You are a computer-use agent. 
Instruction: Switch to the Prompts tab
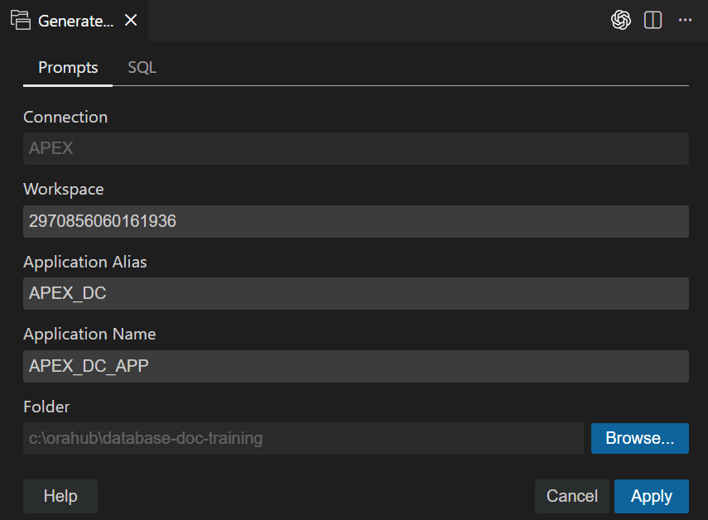68,68
